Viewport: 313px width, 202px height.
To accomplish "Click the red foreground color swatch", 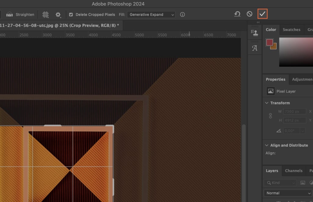I will (x=269, y=42).
